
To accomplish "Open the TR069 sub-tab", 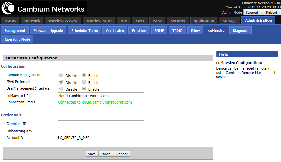I will tap(178, 31).
